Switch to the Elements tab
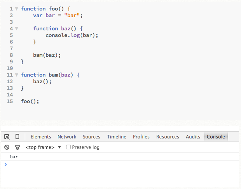Viewport: 241px width, 189px height. click(x=41, y=137)
